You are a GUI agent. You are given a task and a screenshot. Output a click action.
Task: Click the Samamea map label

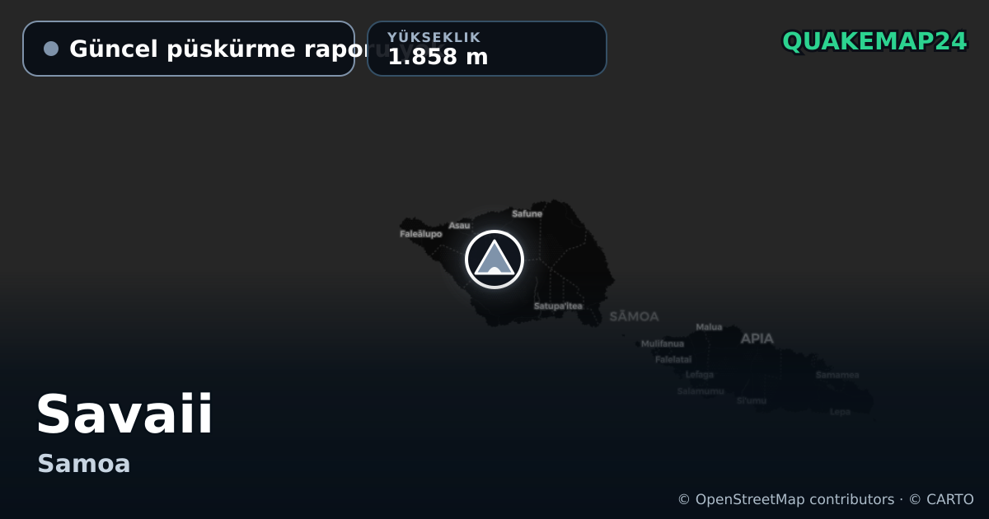(837, 376)
